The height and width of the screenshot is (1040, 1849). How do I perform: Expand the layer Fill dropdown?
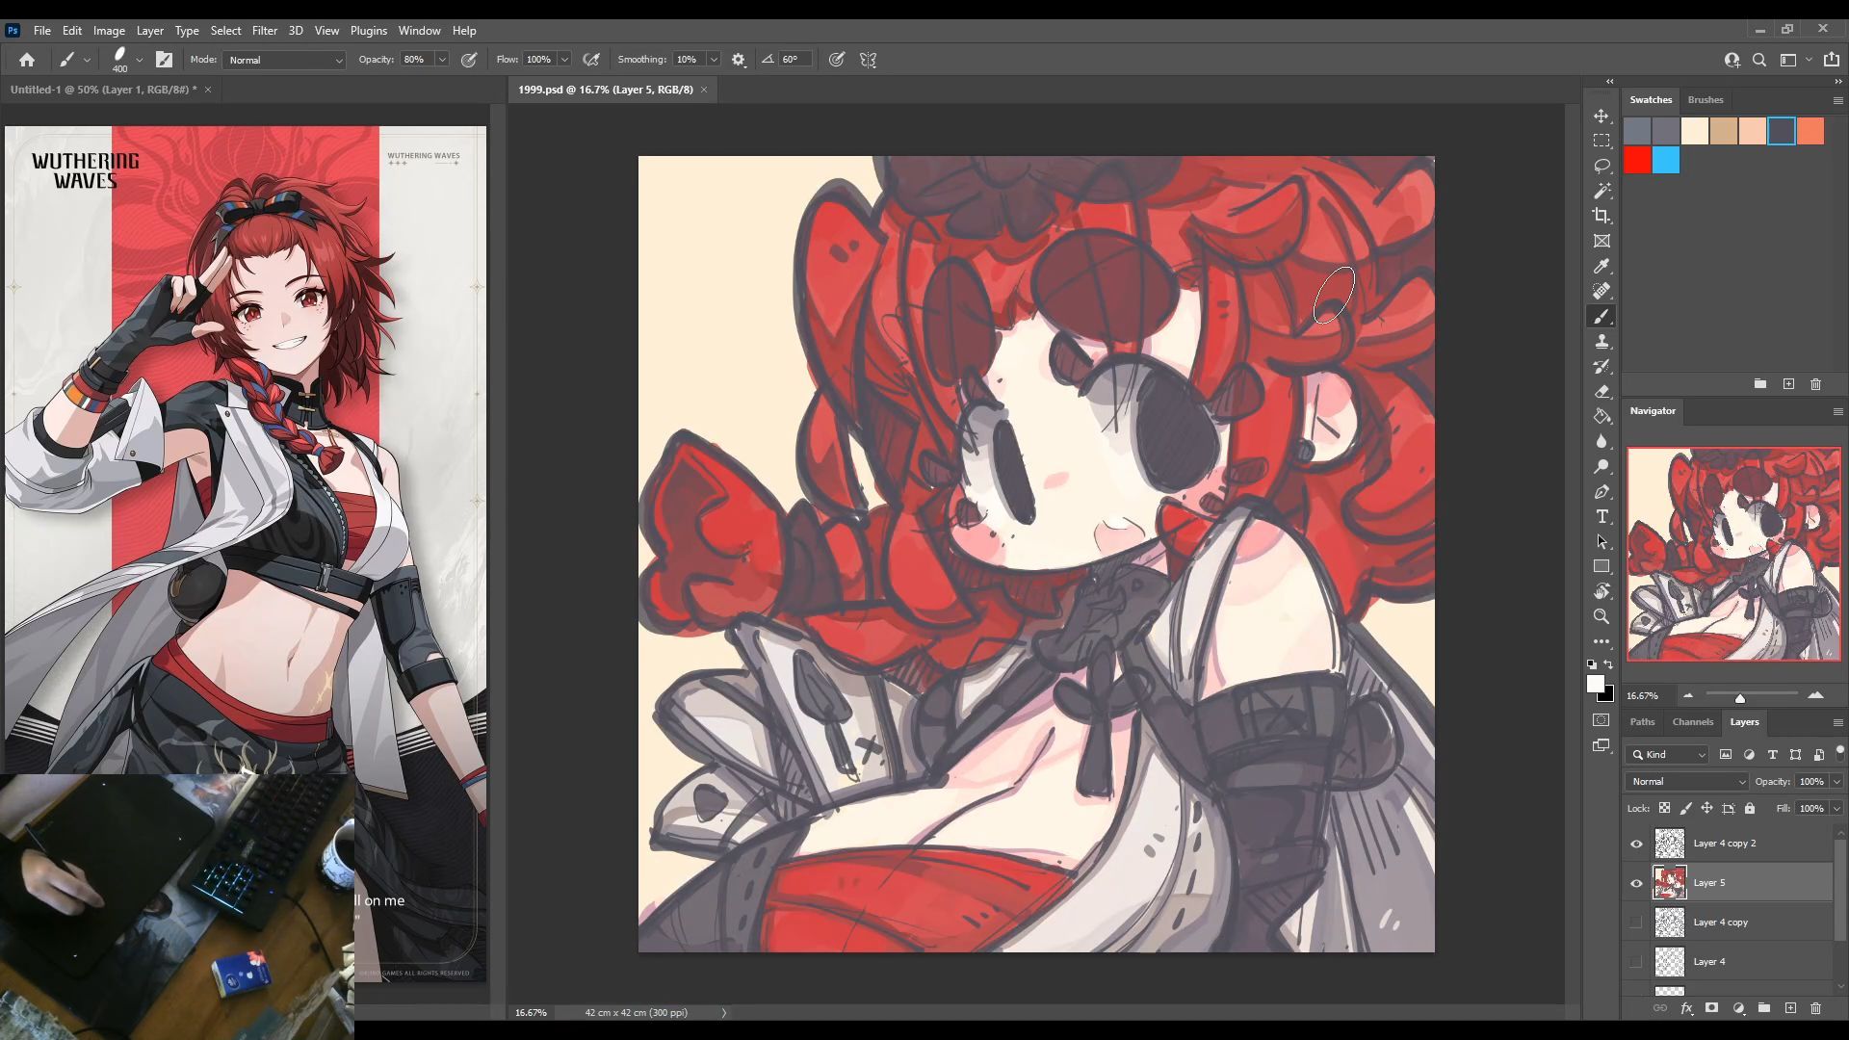(1836, 809)
